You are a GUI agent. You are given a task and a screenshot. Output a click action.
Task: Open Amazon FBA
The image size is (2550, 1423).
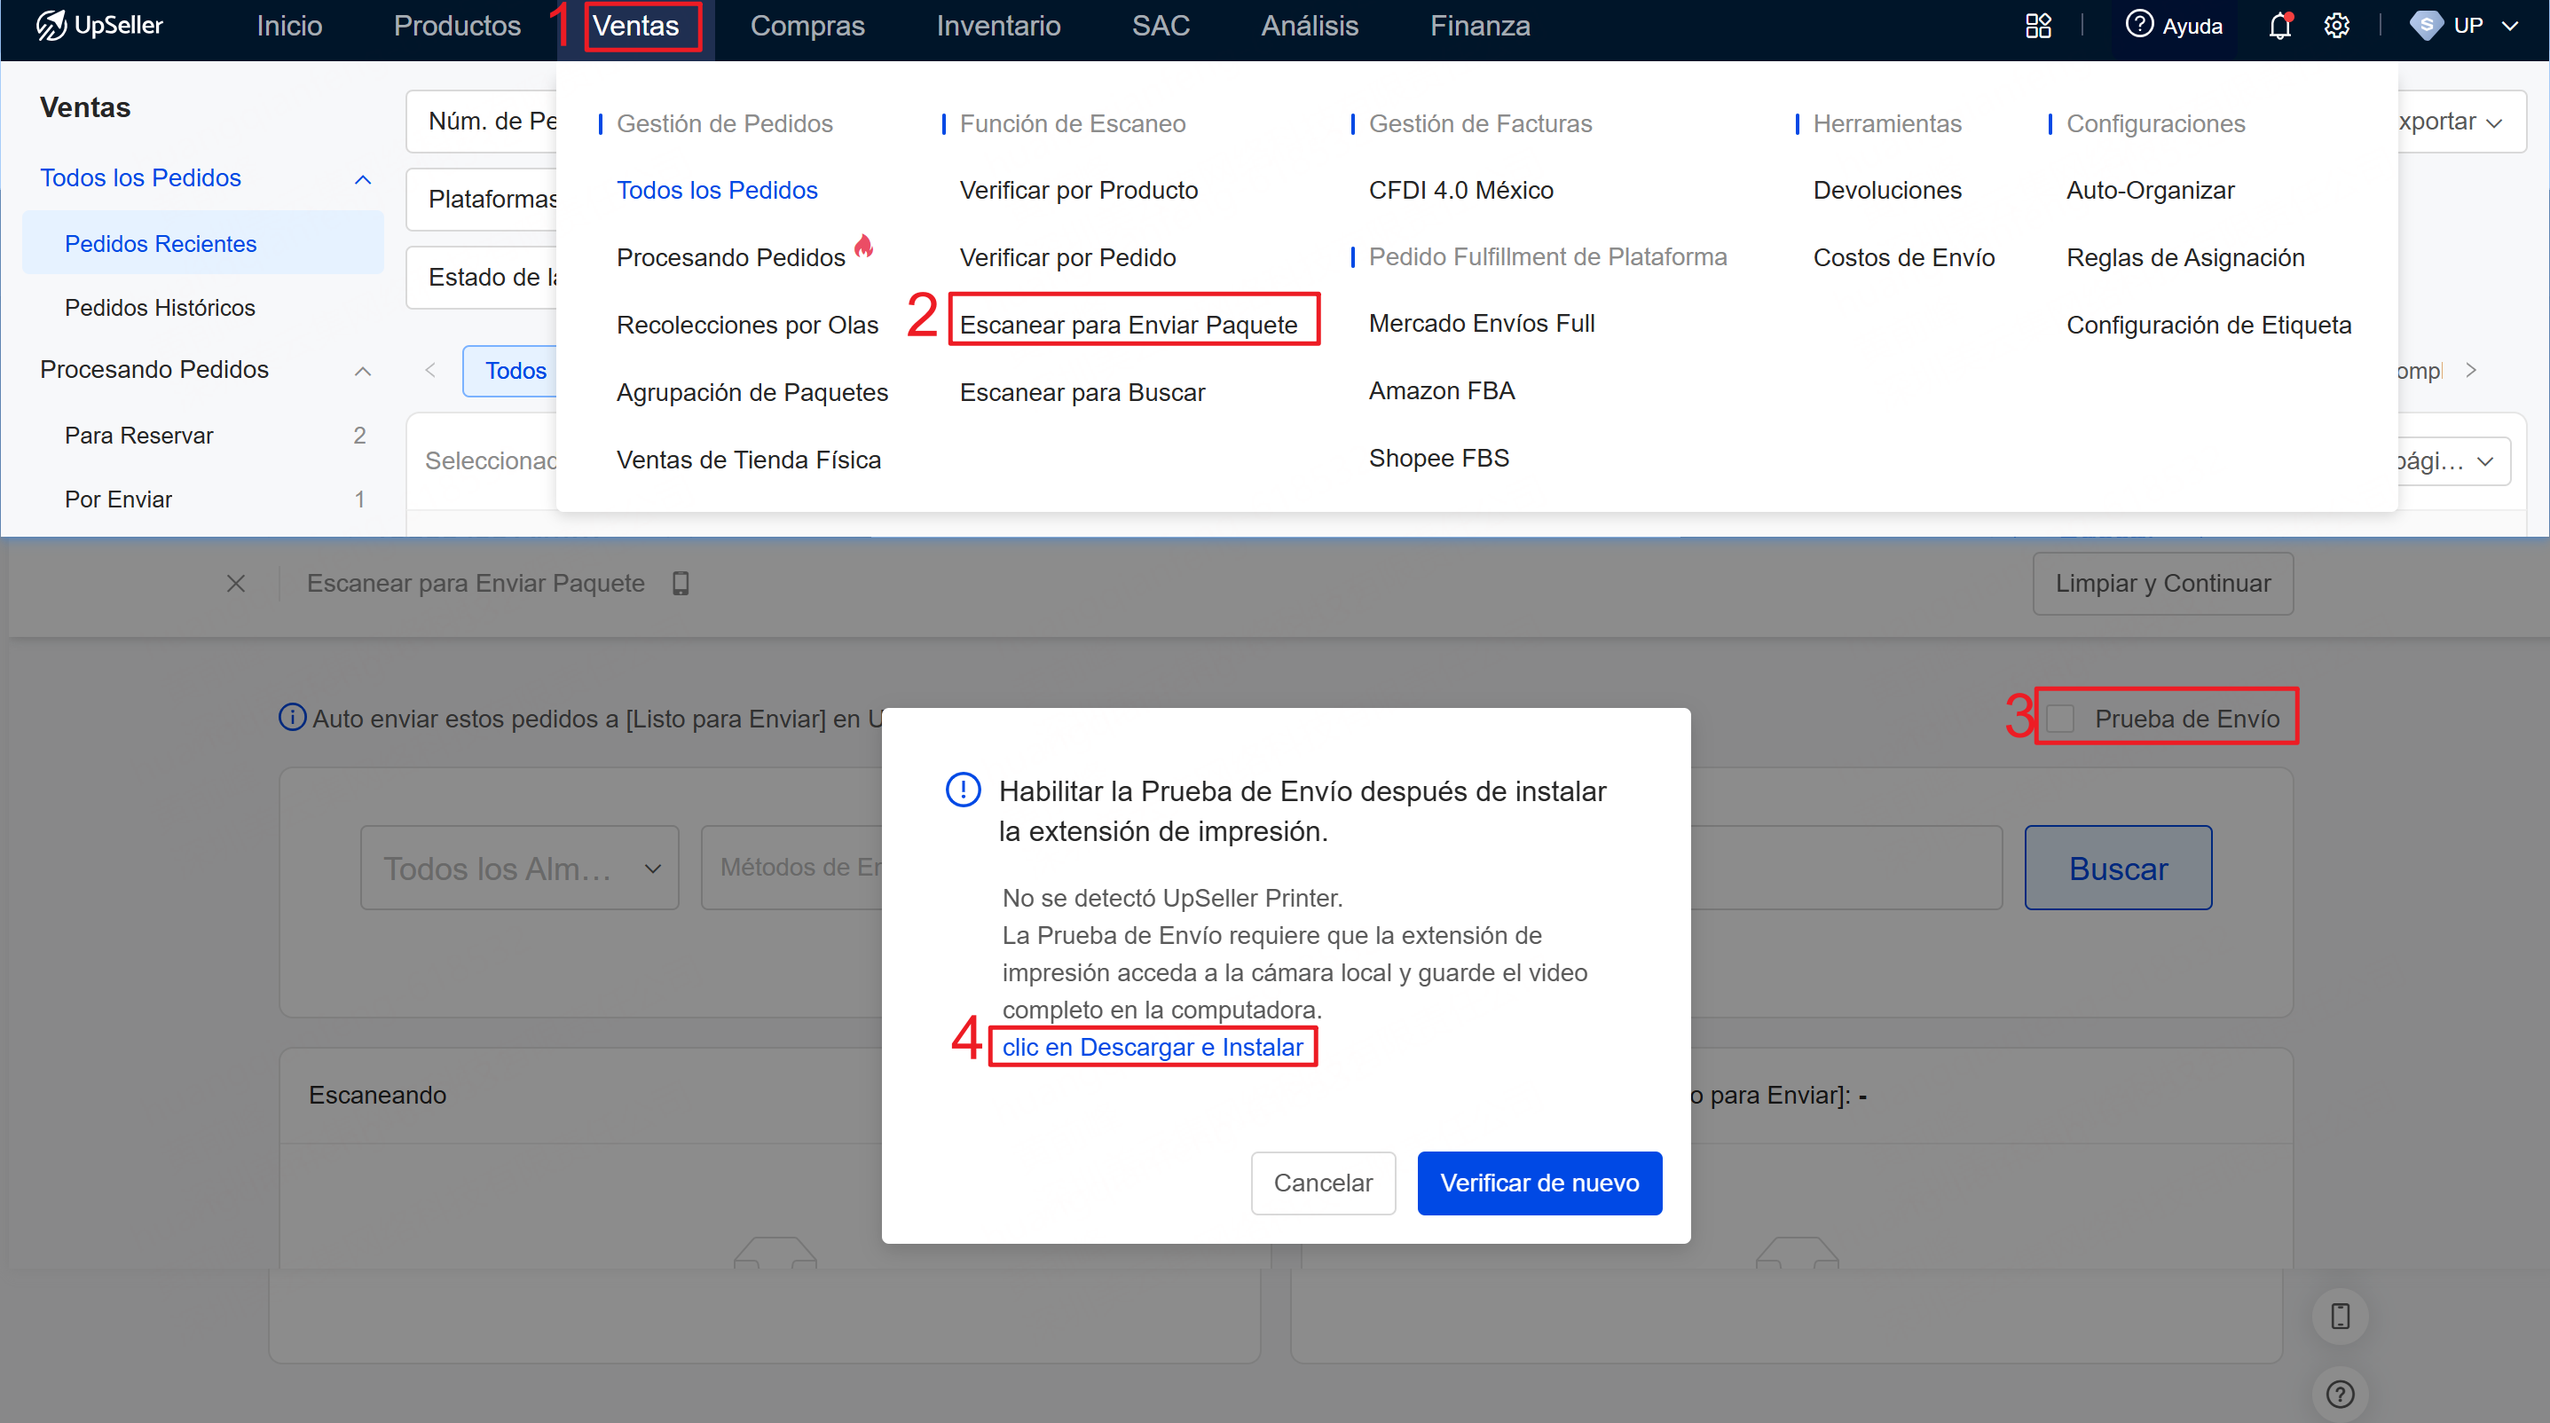(x=1443, y=389)
